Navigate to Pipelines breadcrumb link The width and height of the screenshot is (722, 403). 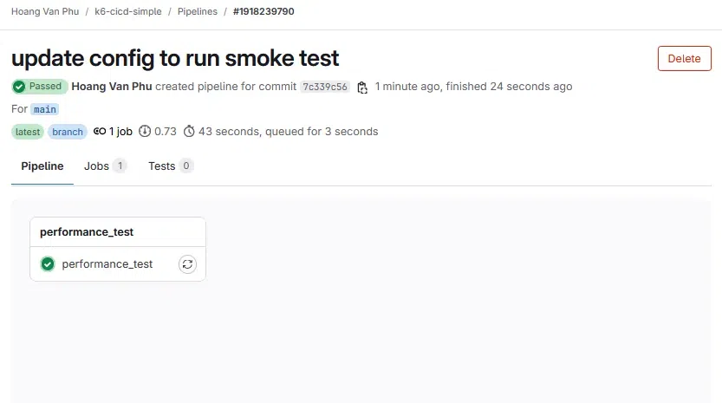(198, 11)
